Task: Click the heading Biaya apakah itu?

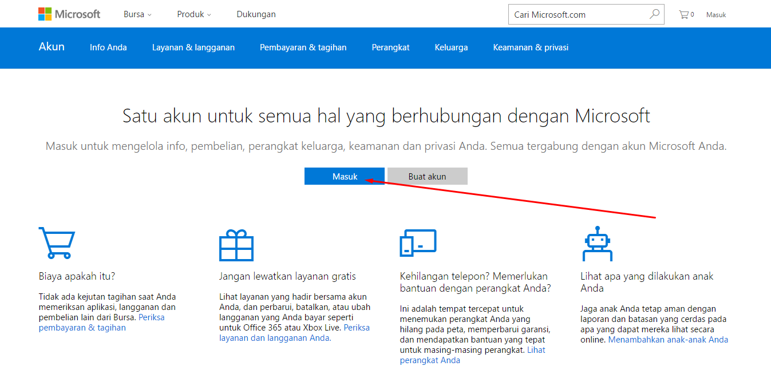Action: click(77, 276)
